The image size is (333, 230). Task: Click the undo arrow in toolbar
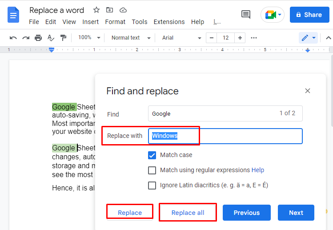click(13, 38)
